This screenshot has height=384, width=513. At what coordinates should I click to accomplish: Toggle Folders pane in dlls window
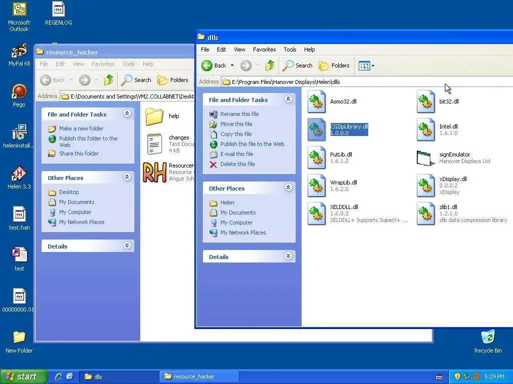[334, 65]
